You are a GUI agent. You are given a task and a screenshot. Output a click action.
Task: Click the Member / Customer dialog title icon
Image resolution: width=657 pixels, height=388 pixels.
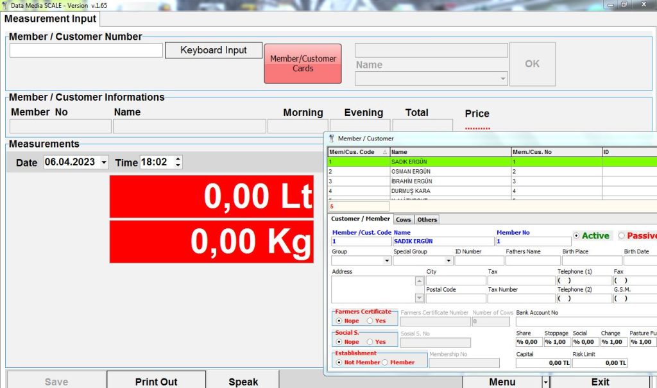(x=332, y=139)
